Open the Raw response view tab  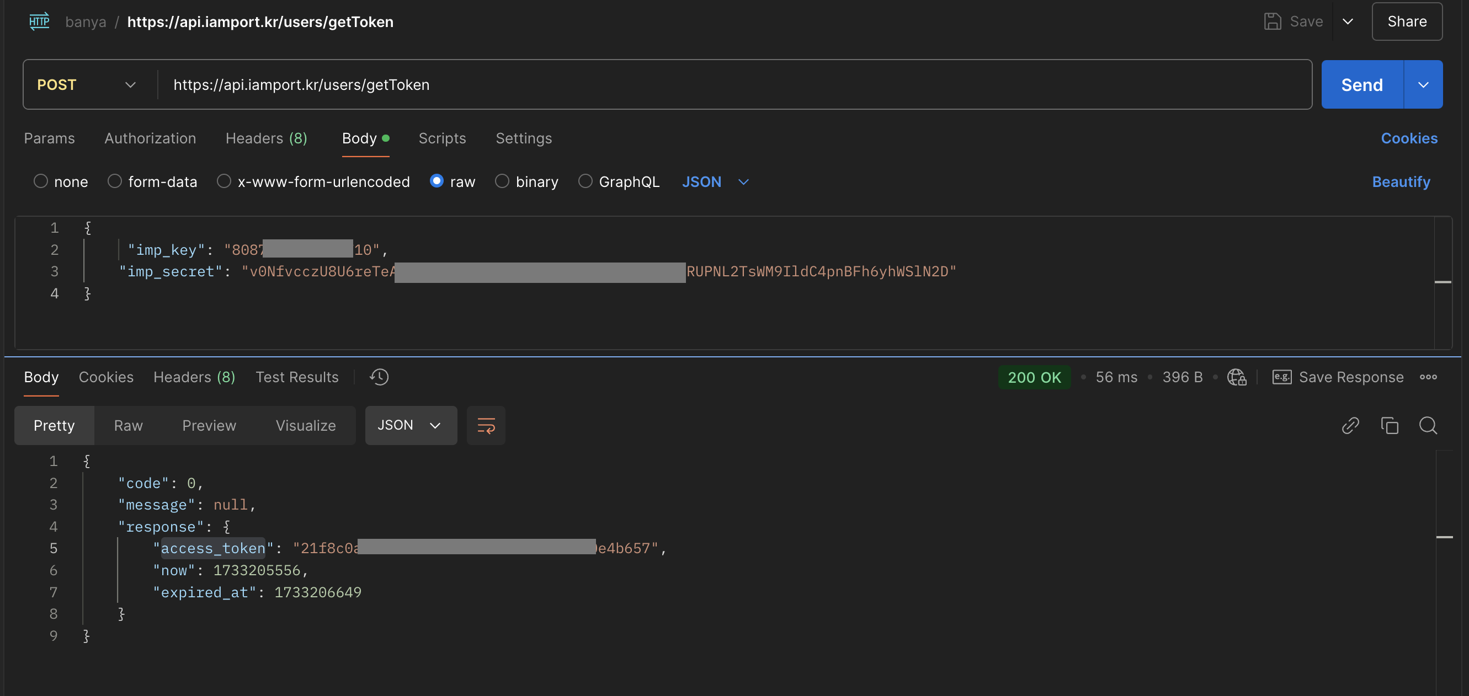pos(127,425)
